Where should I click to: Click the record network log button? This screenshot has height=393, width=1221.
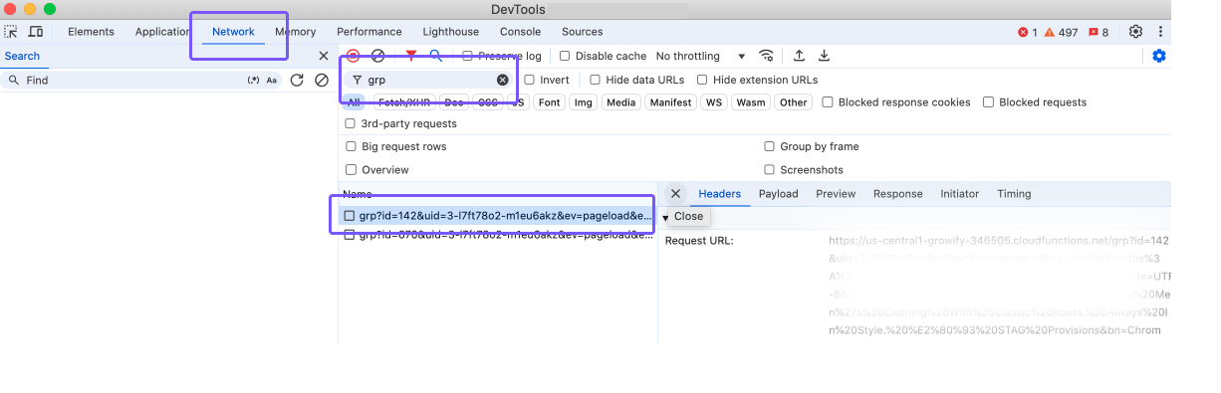(x=353, y=56)
